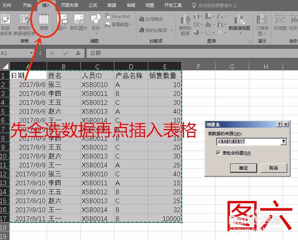Enable the 表包含标题 checkbox
298x240 pixels.
[x=219, y=152]
